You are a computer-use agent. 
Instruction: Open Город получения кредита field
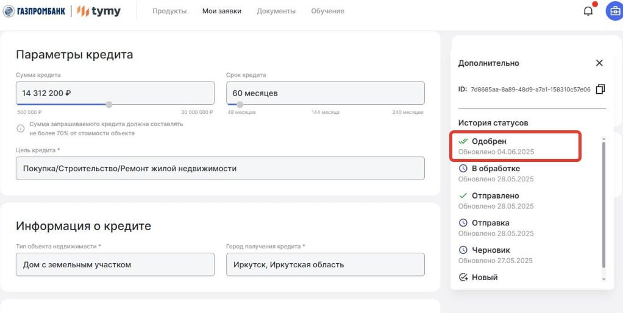tap(326, 265)
